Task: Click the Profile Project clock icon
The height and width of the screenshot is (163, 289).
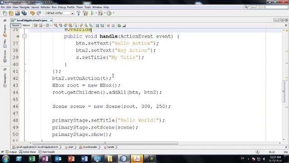Action: 109,13
